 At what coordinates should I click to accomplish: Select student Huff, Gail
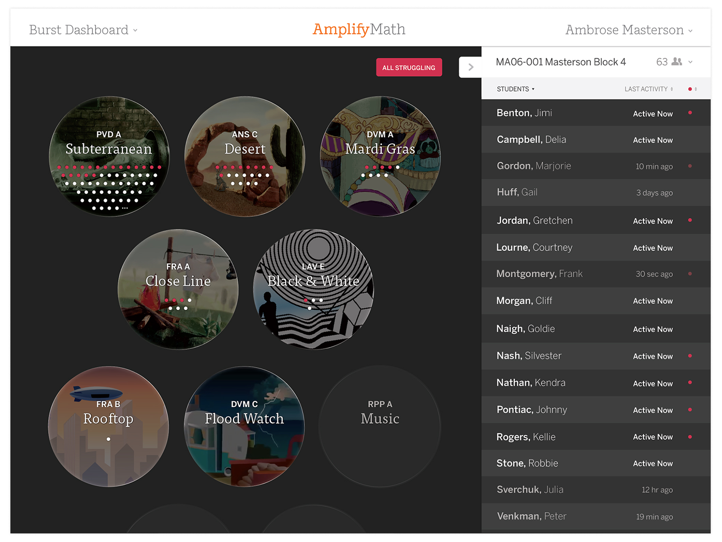(596, 193)
